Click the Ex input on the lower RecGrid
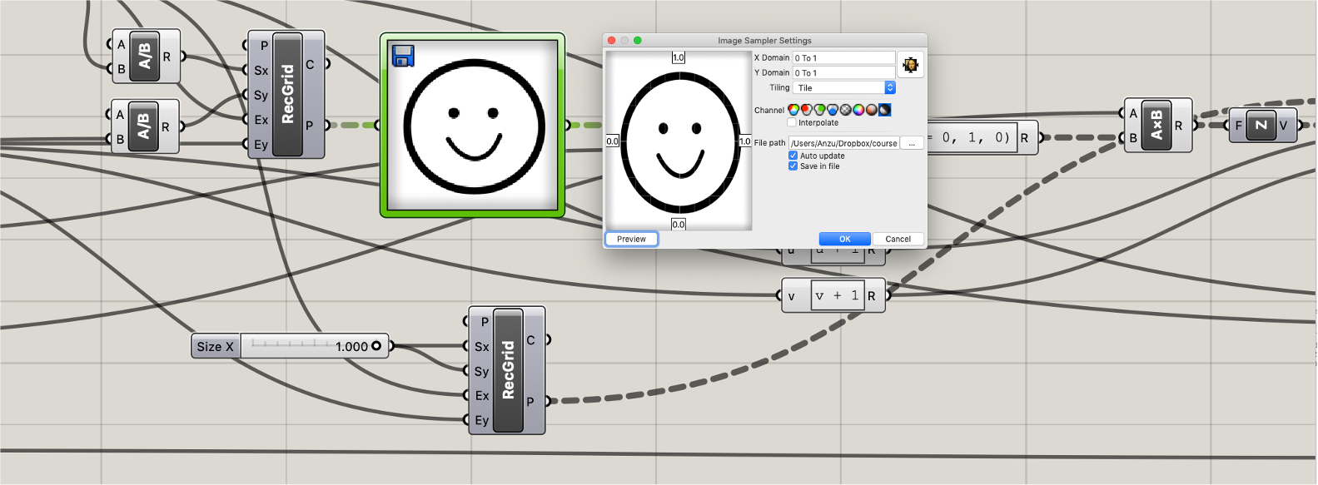 pos(481,396)
